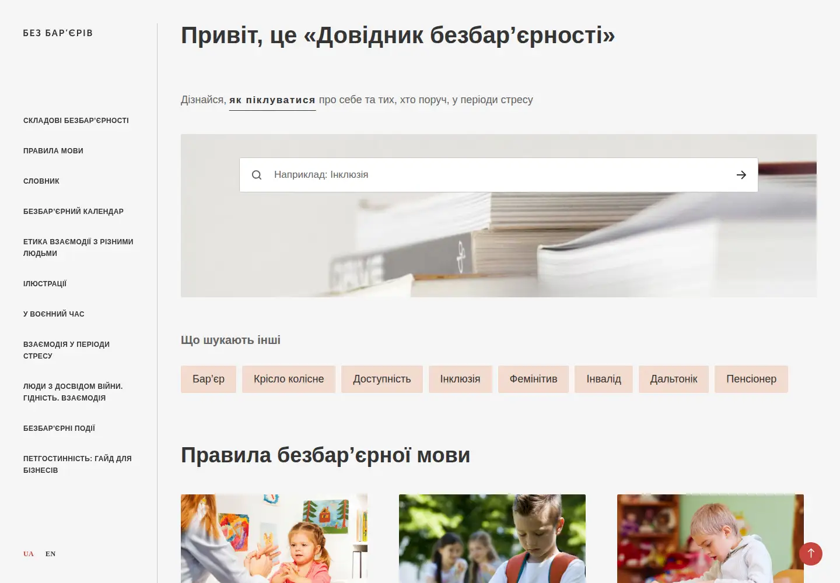Image resolution: width=840 pixels, height=583 pixels.
Task: Open the card with girl clapping hands
Action: coord(274,539)
